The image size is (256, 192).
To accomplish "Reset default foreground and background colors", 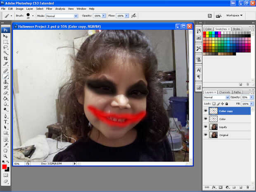I will tap(3, 162).
